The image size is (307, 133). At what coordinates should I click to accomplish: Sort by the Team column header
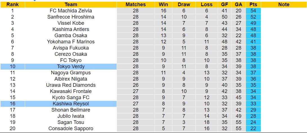click(x=71, y=5)
